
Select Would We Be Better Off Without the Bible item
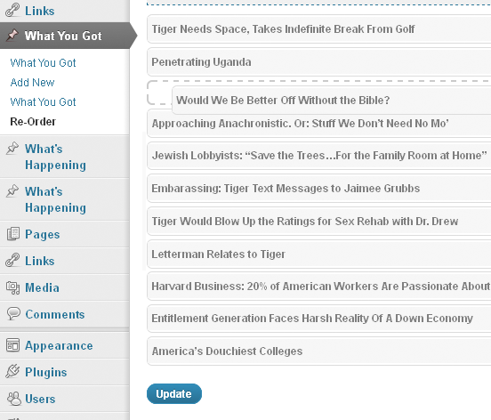click(x=331, y=101)
